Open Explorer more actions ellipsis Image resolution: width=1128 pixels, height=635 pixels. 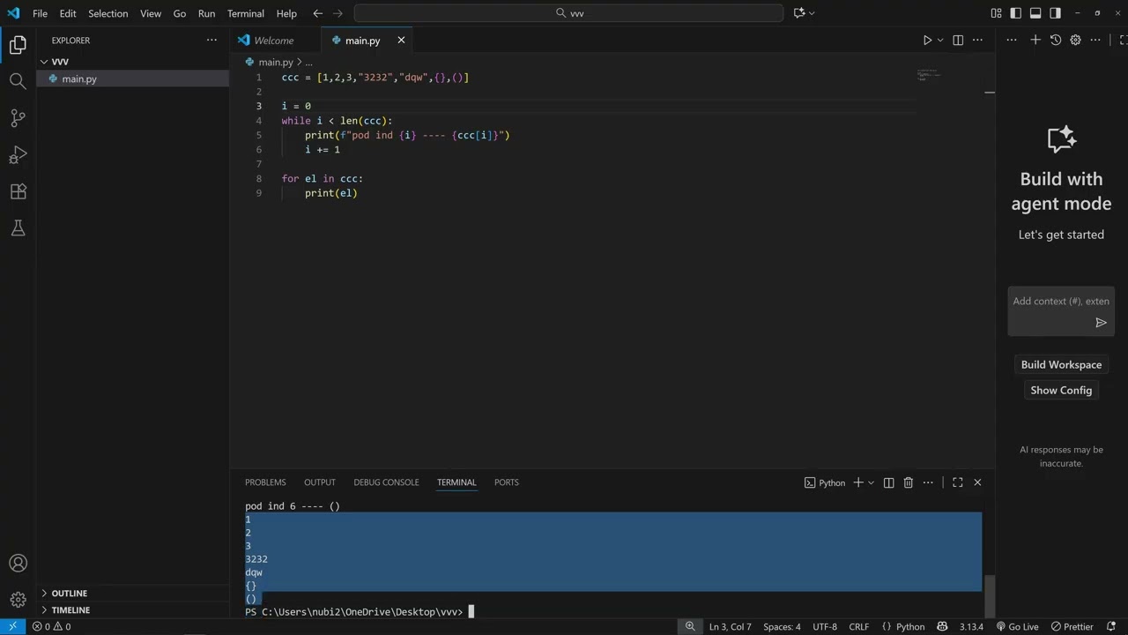click(211, 41)
